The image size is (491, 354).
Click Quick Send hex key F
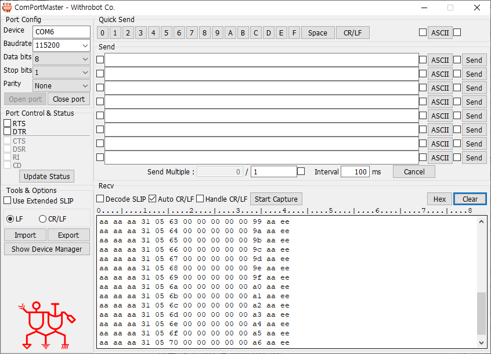click(x=294, y=33)
